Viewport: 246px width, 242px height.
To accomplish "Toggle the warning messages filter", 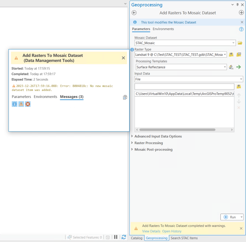I will tap(21, 104).
